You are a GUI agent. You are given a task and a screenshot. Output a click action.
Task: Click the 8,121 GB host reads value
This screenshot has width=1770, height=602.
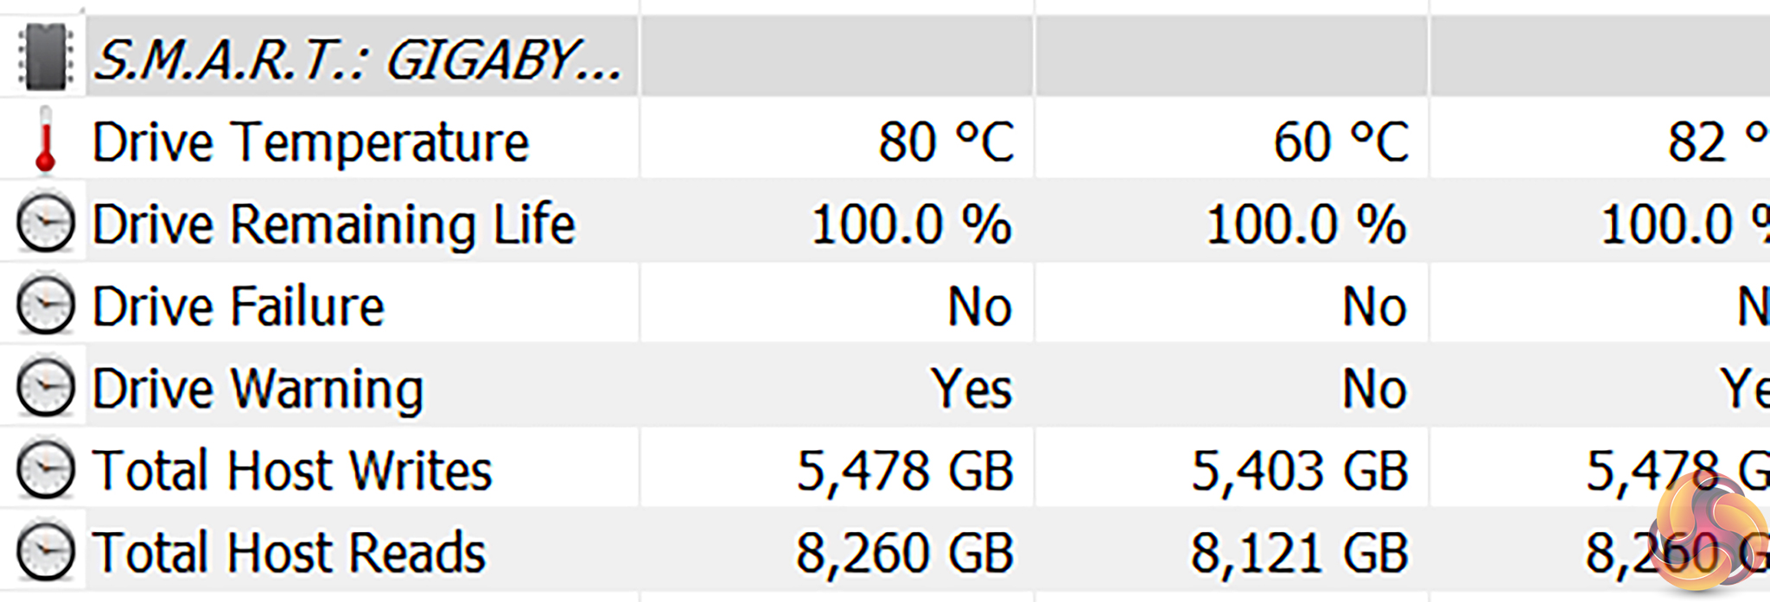[x=1299, y=553]
